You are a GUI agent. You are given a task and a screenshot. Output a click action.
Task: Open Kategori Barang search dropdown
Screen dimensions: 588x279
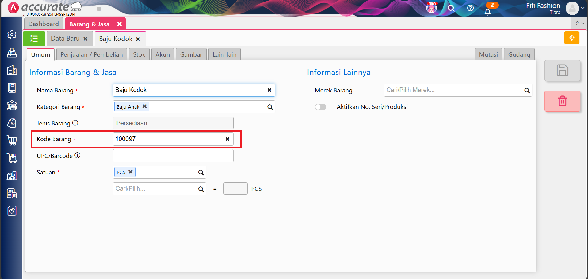point(270,107)
